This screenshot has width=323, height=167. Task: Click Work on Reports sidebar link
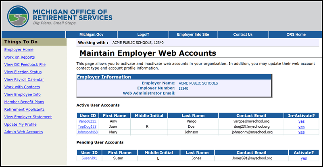(19, 57)
